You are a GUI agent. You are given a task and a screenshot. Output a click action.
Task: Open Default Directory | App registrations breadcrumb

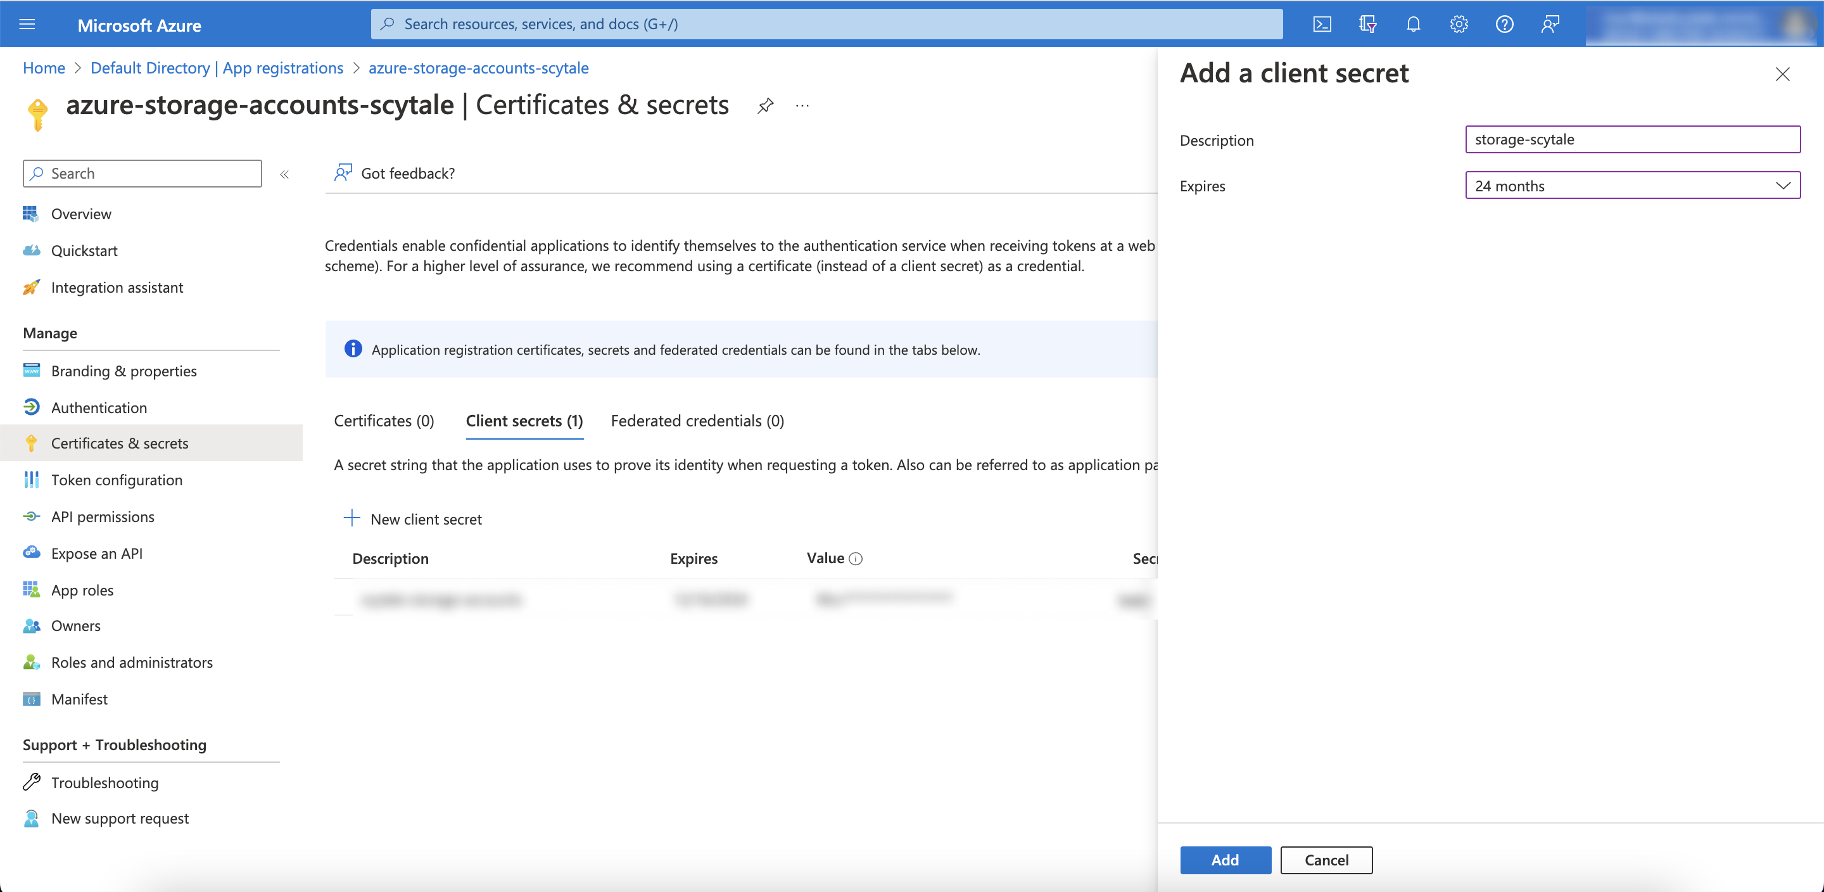(x=217, y=68)
